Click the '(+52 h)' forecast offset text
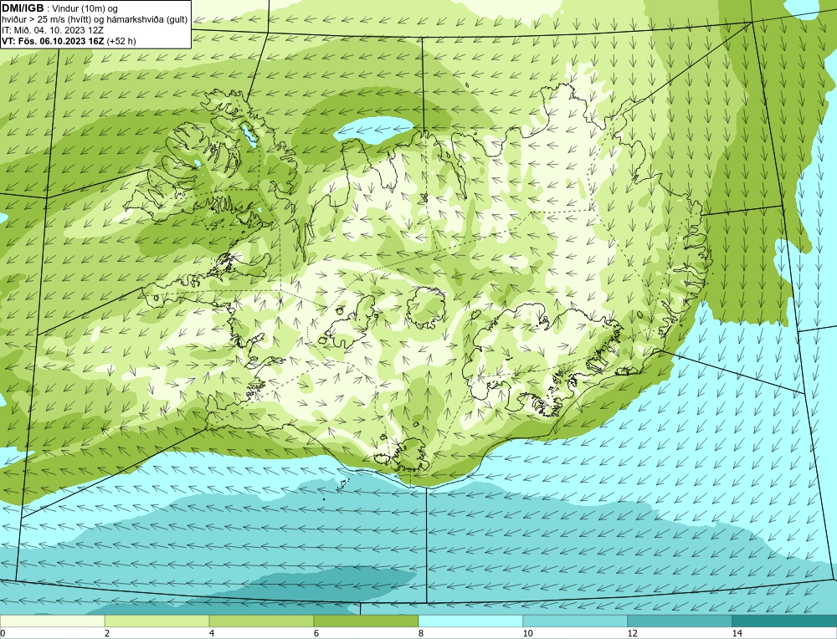The width and height of the screenshot is (837, 639). point(121,40)
